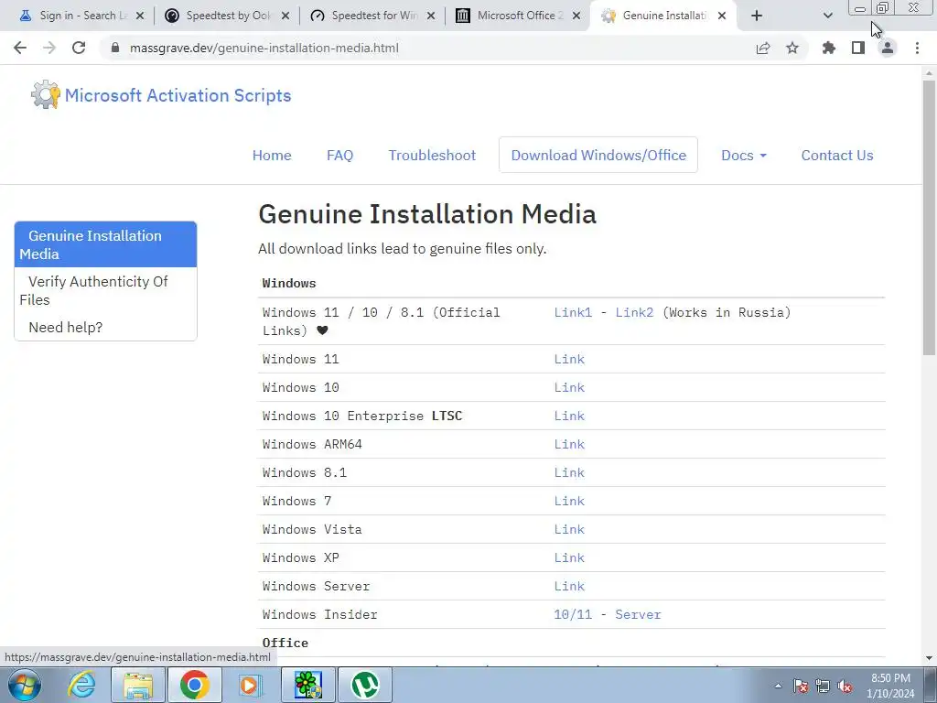Open the Chrome three-dot menu
The height and width of the screenshot is (703, 937).
tap(917, 48)
